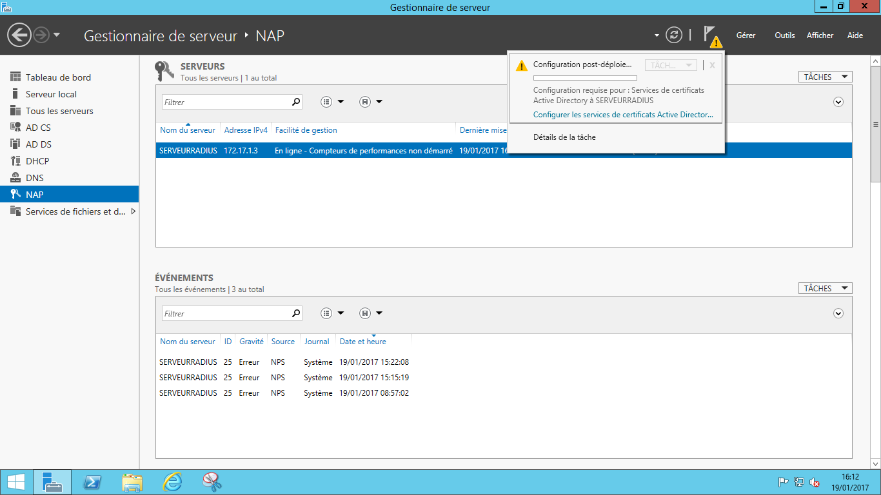Click search icon in servers filter
This screenshot has height=495, width=881.
click(296, 102)
